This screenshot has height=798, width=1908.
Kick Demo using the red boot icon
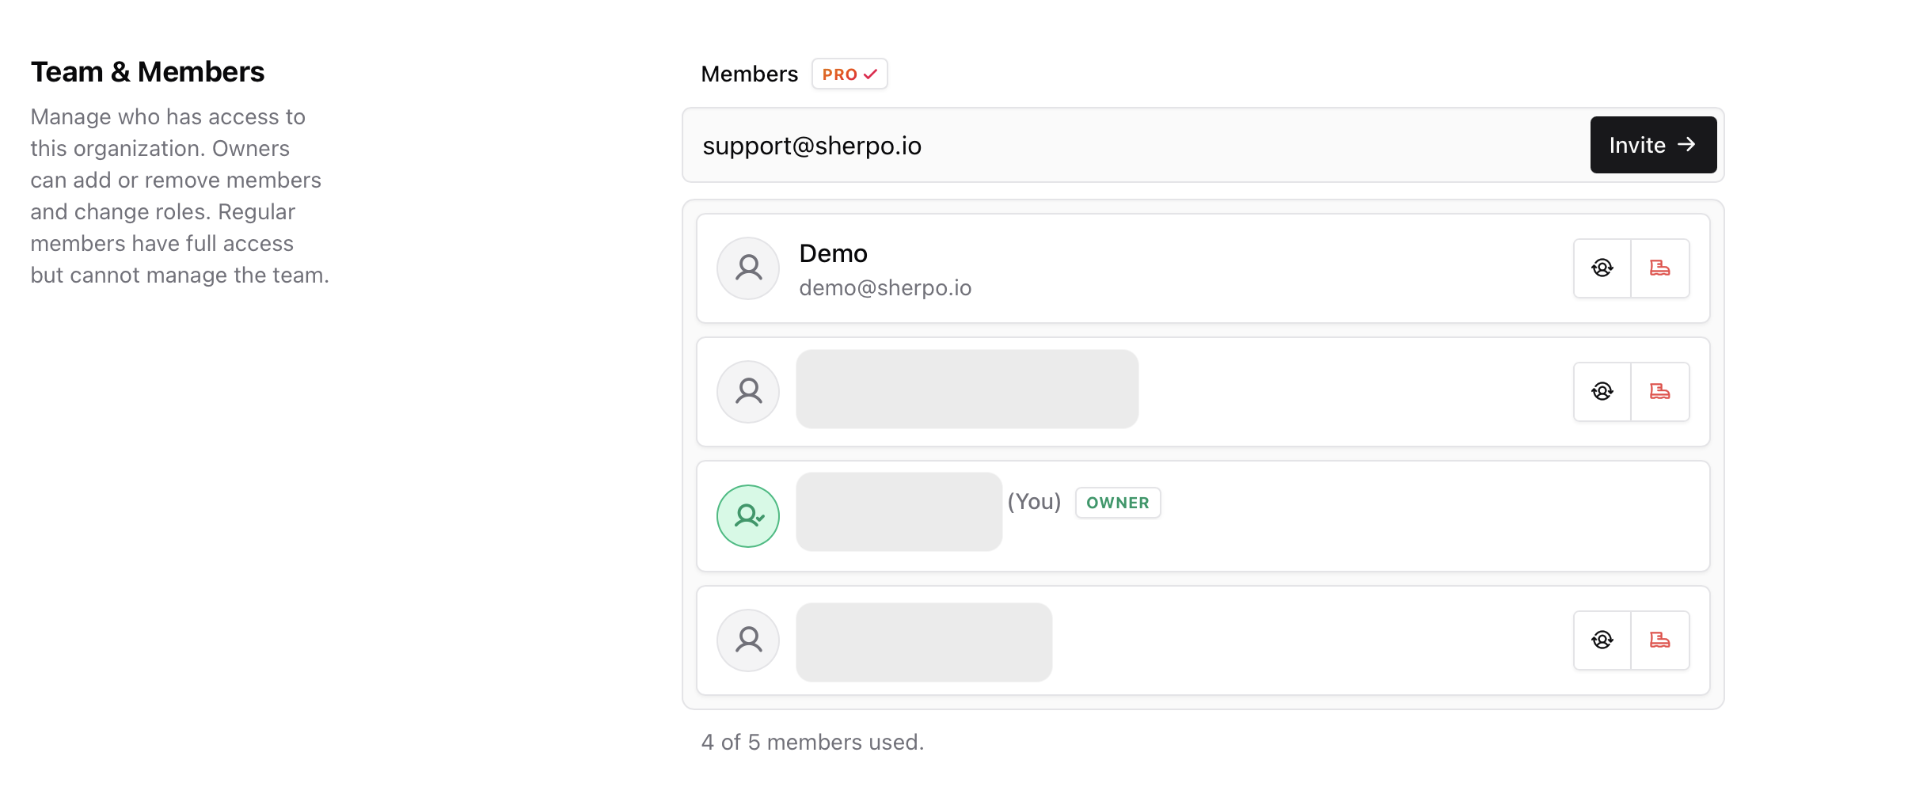point(1660,268)
